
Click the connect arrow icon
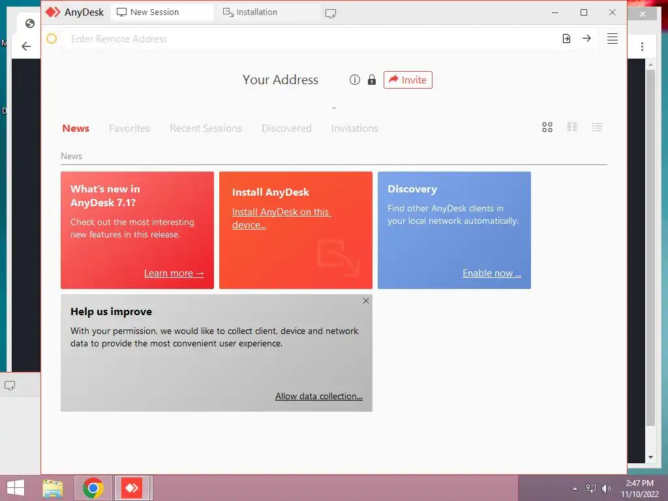click(586, 38)
